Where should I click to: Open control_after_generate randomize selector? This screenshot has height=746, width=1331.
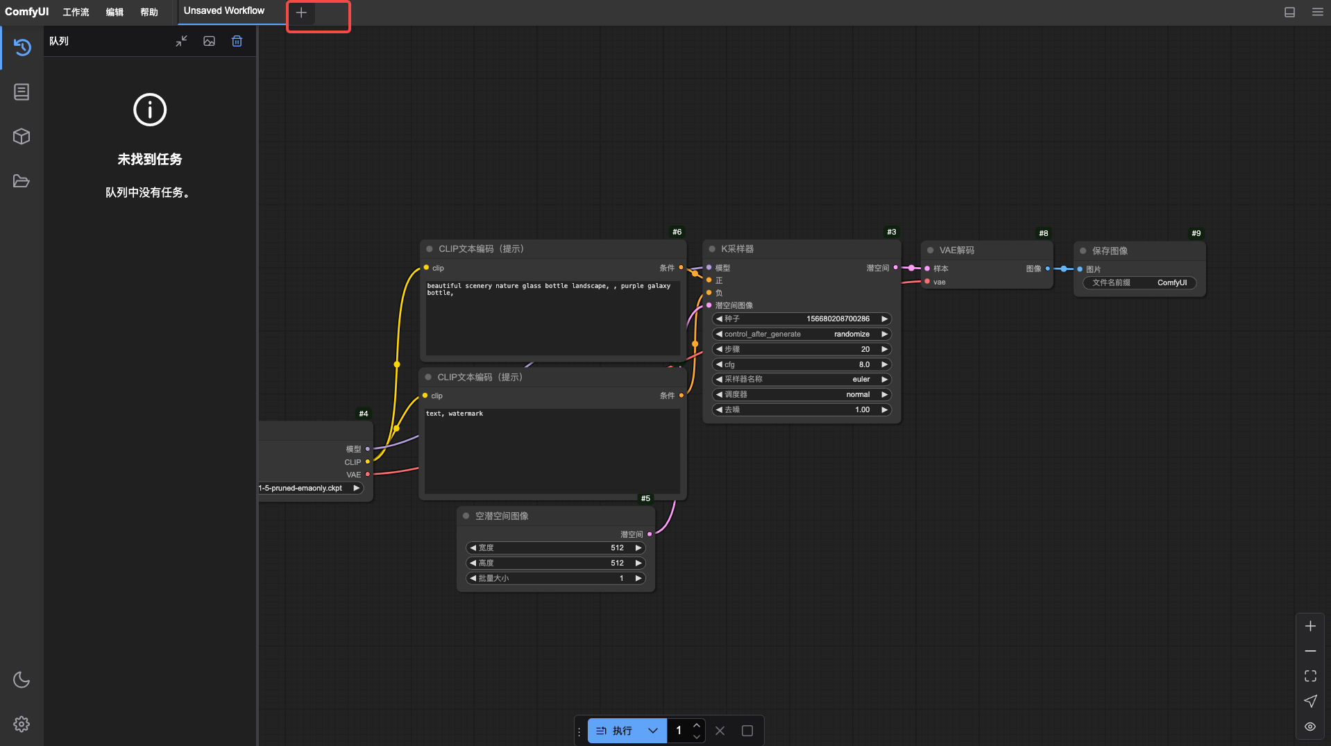[x=802, y=334]
